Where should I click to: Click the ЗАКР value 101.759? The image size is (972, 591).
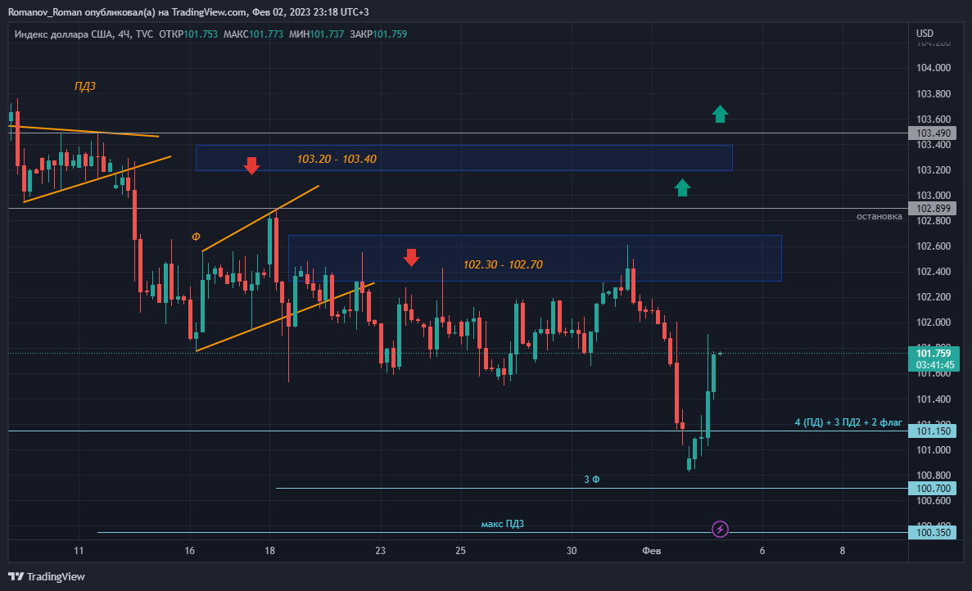390,34
